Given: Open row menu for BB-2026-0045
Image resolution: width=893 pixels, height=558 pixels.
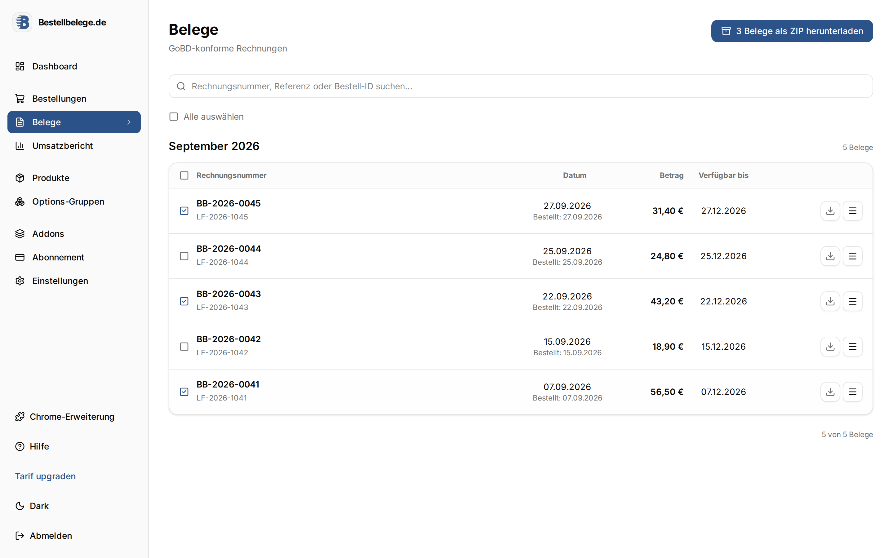Looking at the screenshot, I should pos(852,211).
